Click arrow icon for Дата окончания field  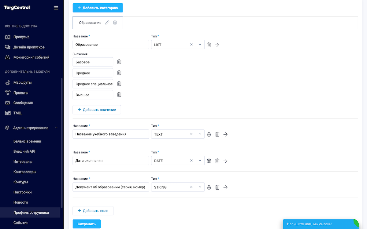coord(225,161)
